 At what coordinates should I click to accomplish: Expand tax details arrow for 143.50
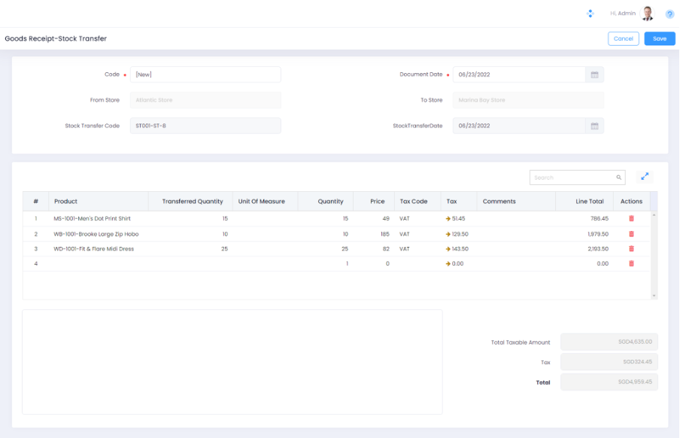[448, 248]
